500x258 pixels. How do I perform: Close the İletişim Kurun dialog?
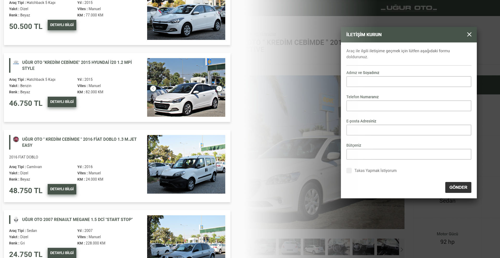(x=469, y=34)
